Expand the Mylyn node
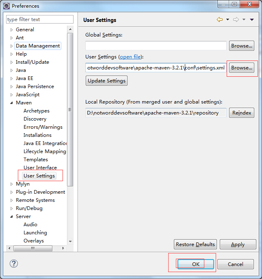Viewport: 262px width, 279px height. (x=11, y=184)
